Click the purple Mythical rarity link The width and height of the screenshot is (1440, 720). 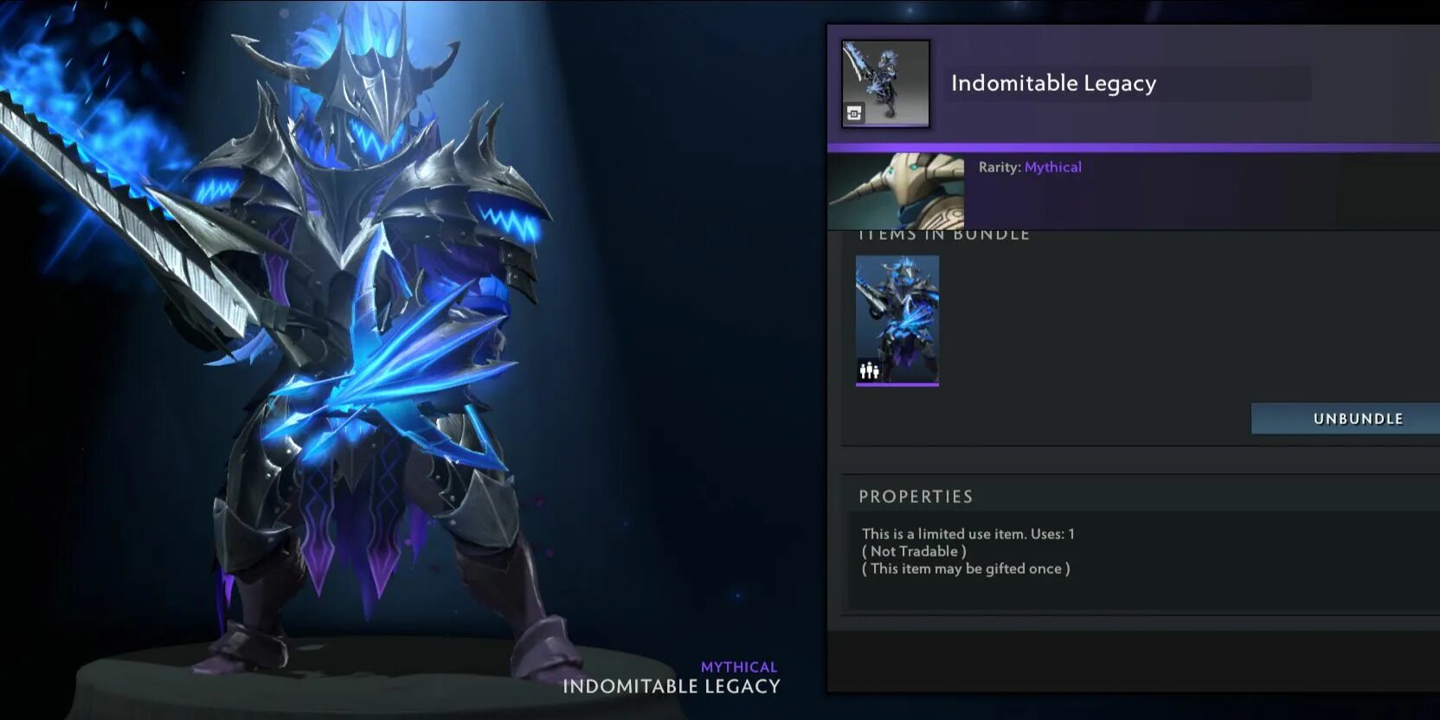(x=1052, y=167)
